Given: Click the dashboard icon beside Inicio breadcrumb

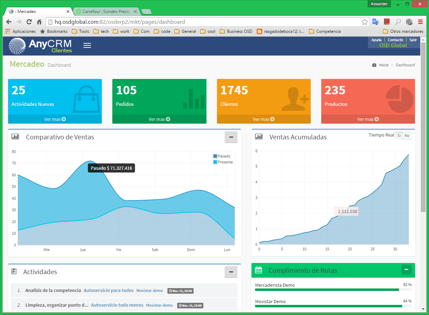Looking at the screenshot, I should click(374, 65).
